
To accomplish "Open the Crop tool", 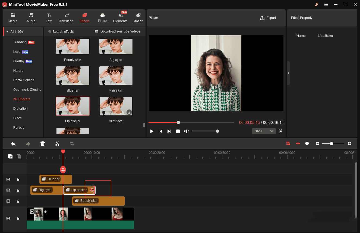I will click(72, 144).
